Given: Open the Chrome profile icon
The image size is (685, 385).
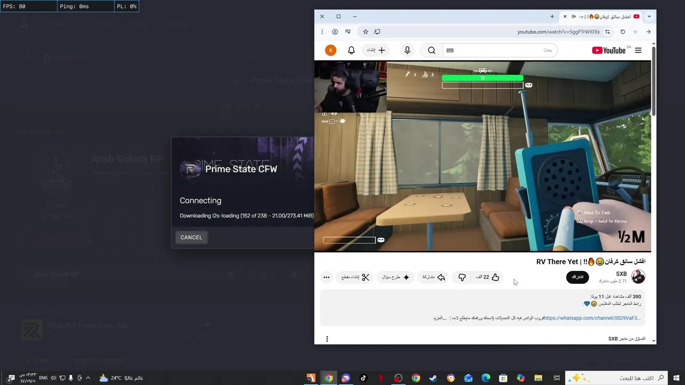Looking at the screenshot, I should pos(335,32).
